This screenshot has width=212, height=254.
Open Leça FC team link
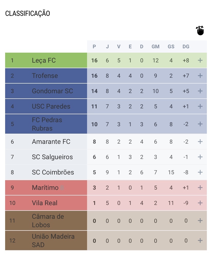[x=44, y=60]
